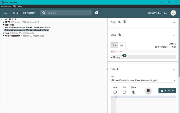Minimize the MQTT Explorer window

(161, 2)
